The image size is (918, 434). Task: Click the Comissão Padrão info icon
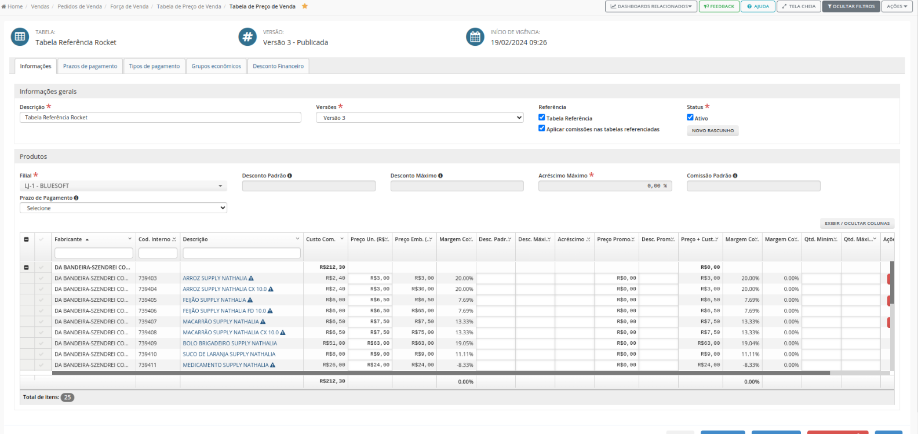click(x=735, y=176)
